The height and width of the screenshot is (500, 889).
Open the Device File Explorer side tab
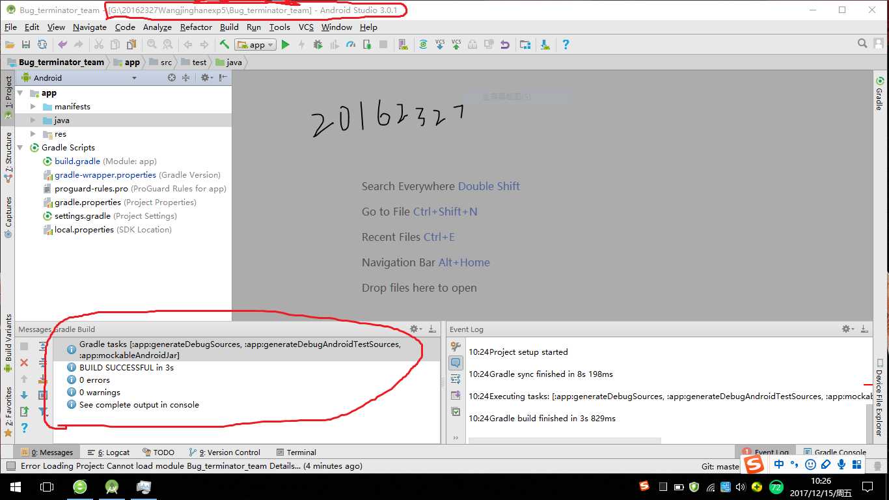(880, 397)
